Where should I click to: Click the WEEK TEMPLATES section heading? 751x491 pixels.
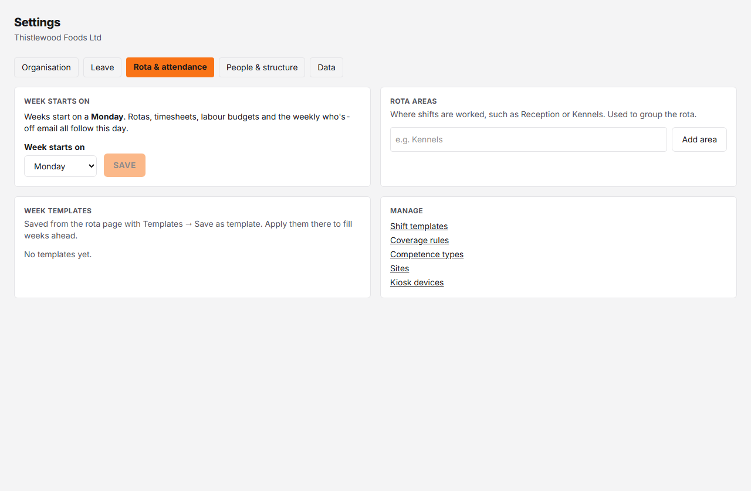point(58,211)
